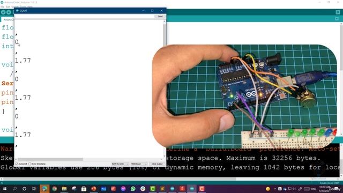Click the Verify checkmark button in Arduino toolbar
This screenshot has width=343, height=193.
click(3, 12)
